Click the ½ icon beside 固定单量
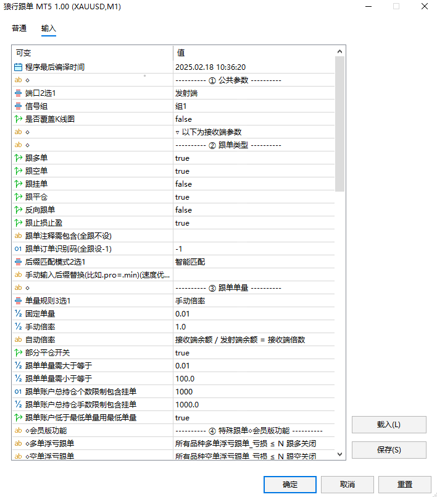The width and height of the screenshot is (437, 497). point(19,314)
